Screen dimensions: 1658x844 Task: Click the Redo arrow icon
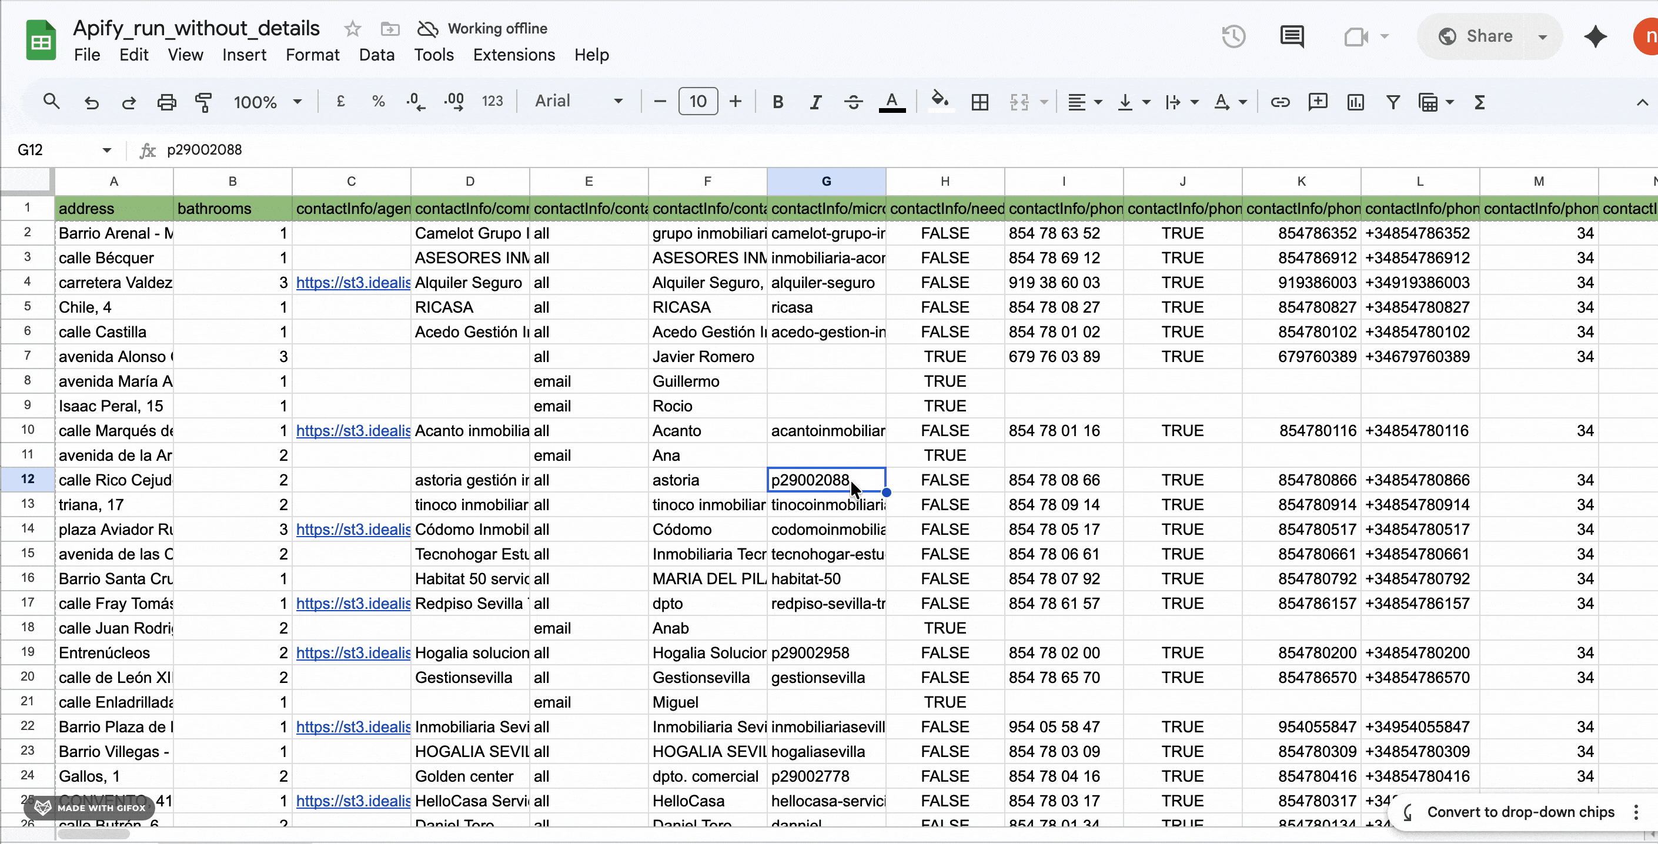pos(129,102)
